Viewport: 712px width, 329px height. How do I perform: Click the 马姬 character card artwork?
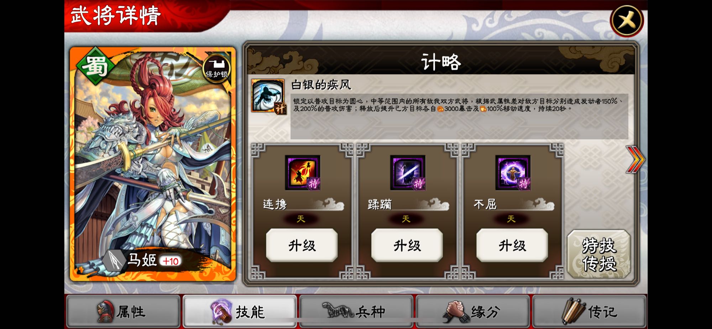153,164
